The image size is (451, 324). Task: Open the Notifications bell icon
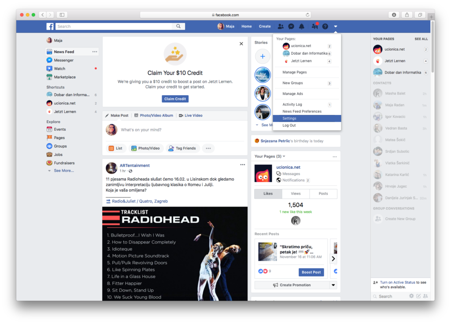302,26
